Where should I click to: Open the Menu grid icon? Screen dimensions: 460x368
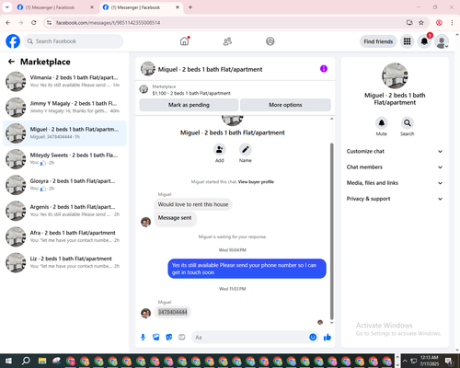407,41
